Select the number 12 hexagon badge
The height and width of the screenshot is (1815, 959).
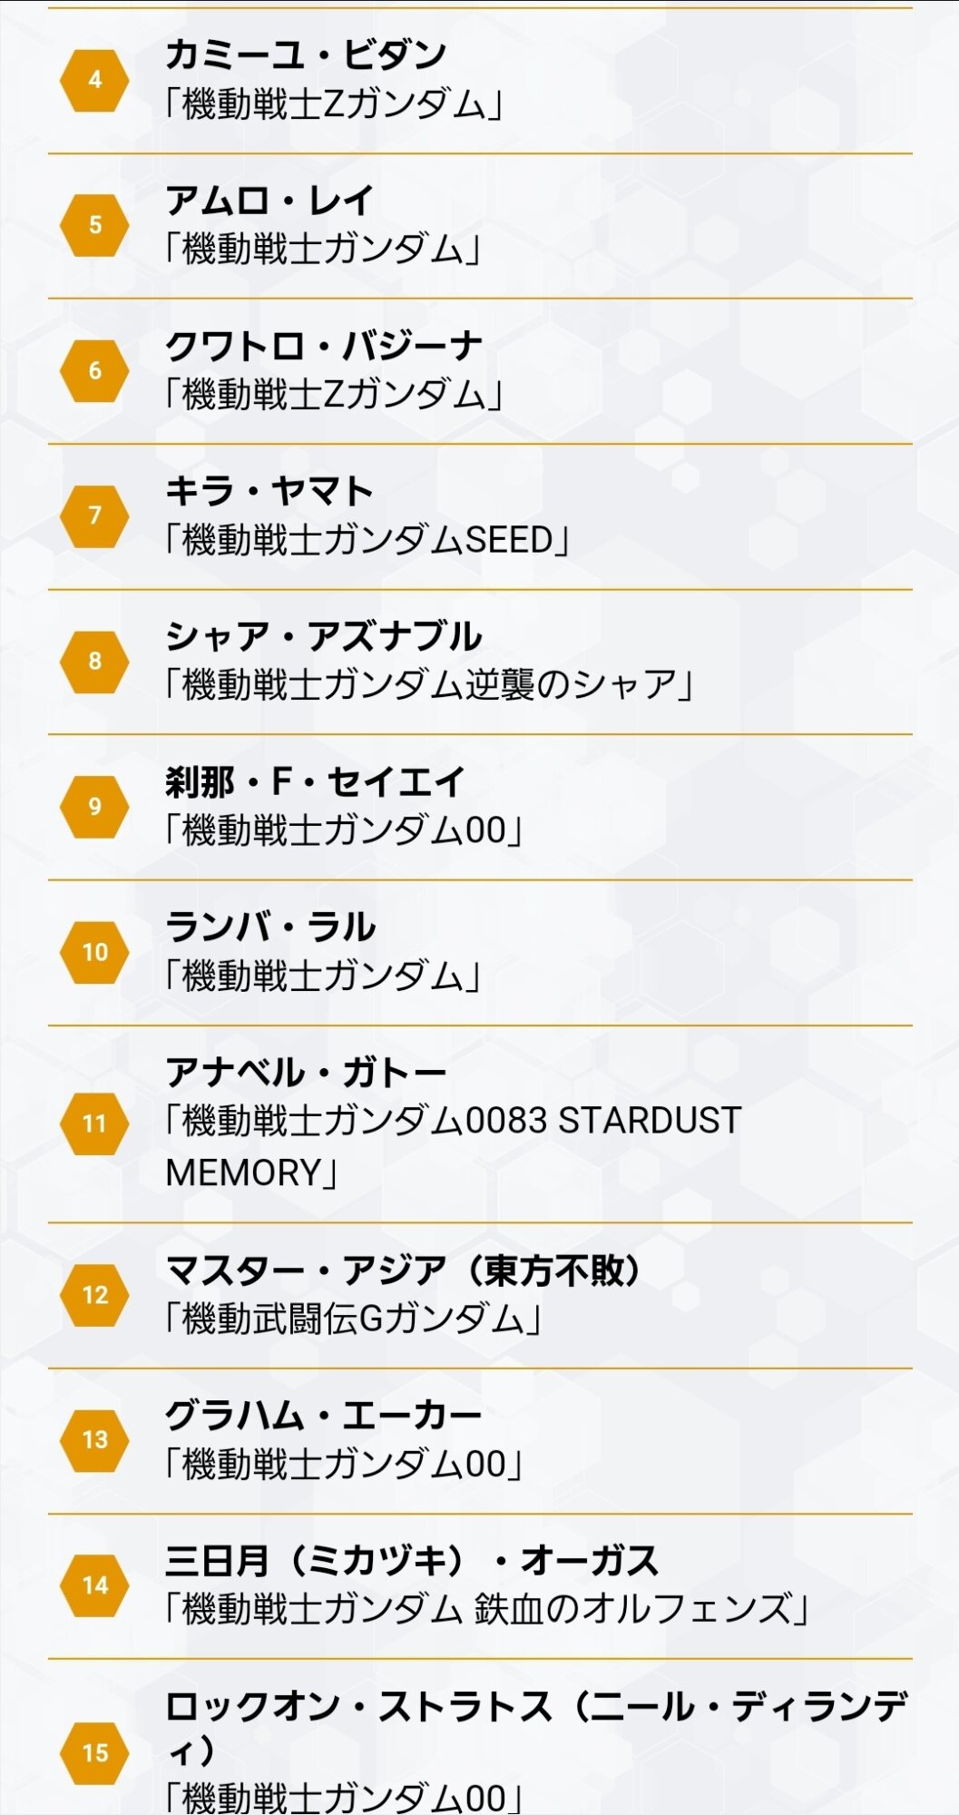[x=94, y=1295]
